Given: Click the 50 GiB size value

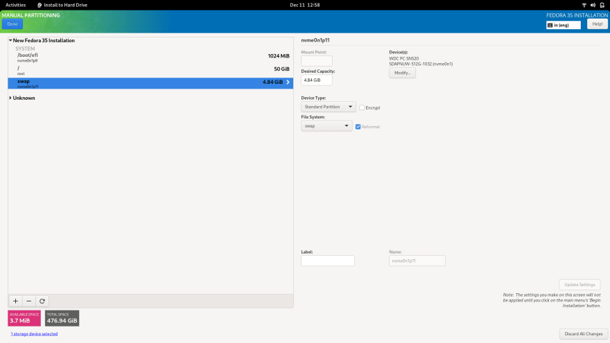Looking at the screenshot, I should 281,69.
